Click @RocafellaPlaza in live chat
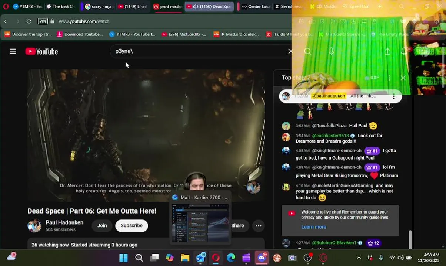The image size is (446, 266). (x=329, y=126)
